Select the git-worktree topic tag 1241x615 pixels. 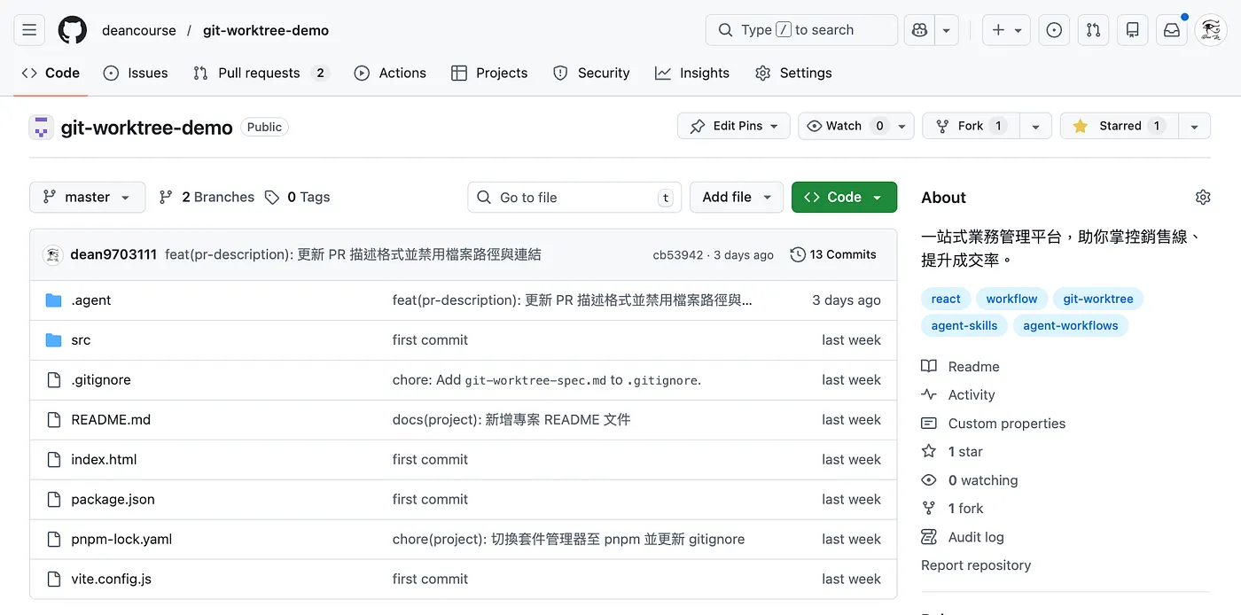1098,299
